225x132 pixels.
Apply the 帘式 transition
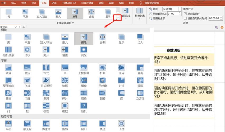pos(46,69)
